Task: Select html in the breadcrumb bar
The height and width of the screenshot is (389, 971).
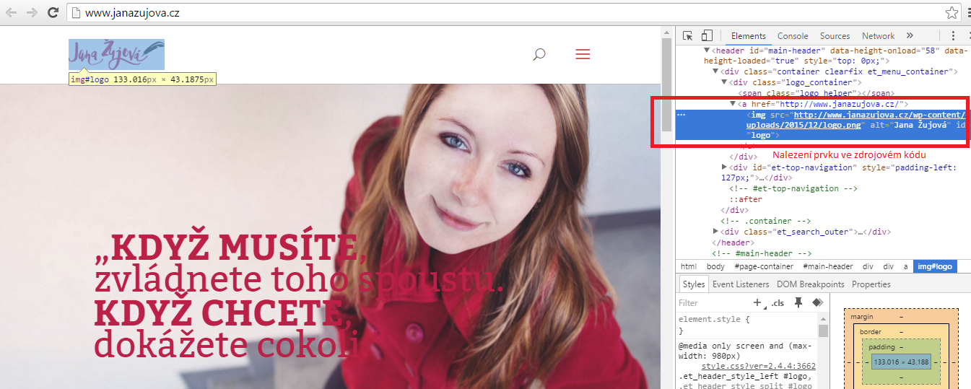Action: pyautogui.click(x=689, y=266)
